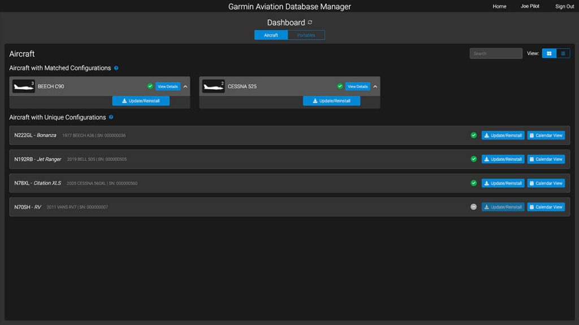
Task: Open Calendar View for N78XL Citation XLS
Action: (546, 183)
